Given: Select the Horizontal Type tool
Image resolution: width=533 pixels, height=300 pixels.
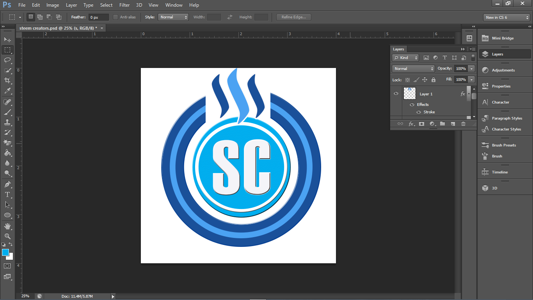Looking at the screenshot, I should [7, 195].
